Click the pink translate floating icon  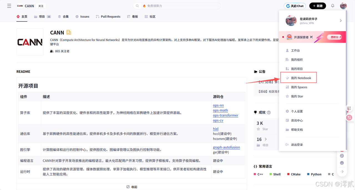coord(349,117)
